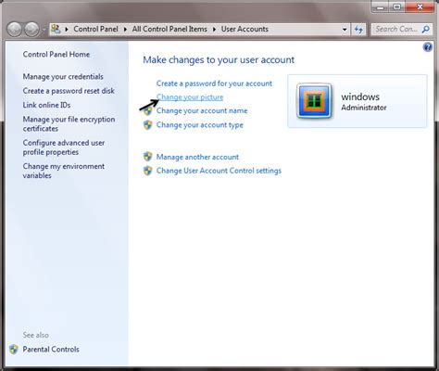Click shield icon beside Manage another account
This screenshot has height=371, width=439.
tap(148, 157)
